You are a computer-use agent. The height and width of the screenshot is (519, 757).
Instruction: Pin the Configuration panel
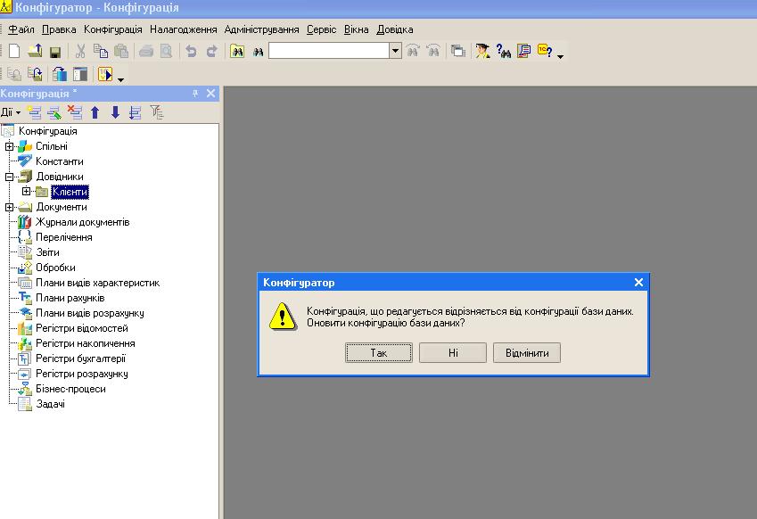195,93
